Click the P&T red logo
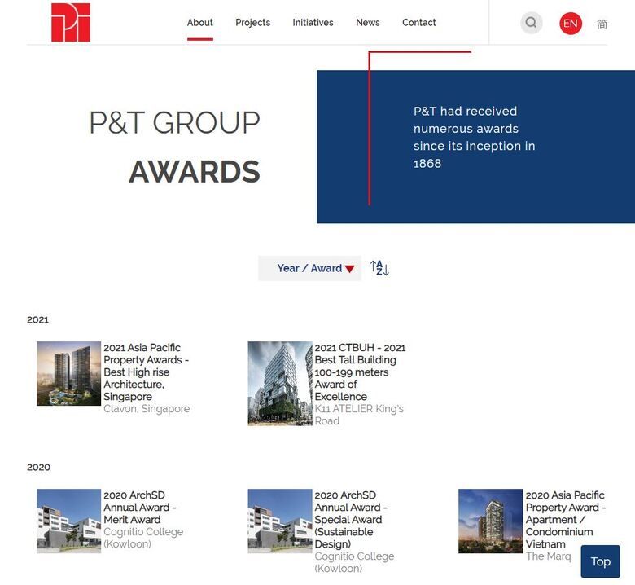The height and width of the screenshot is (585, 635). (71, 23)
